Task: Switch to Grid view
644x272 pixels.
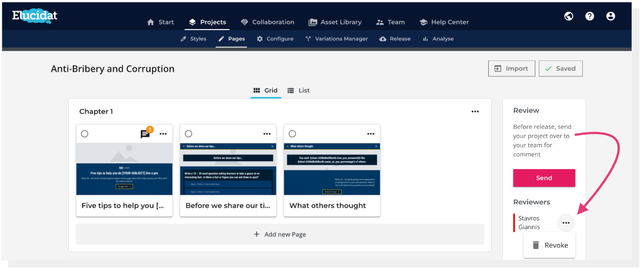Action: (265, 90)
